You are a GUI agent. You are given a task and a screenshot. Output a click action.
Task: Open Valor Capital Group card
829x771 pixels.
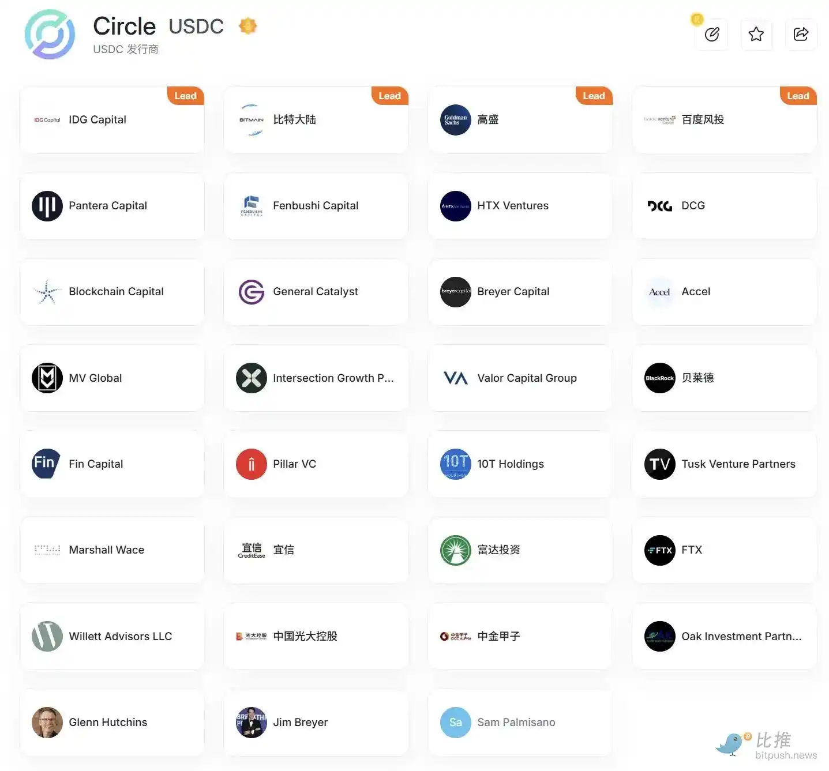click(x=520, y=378)
